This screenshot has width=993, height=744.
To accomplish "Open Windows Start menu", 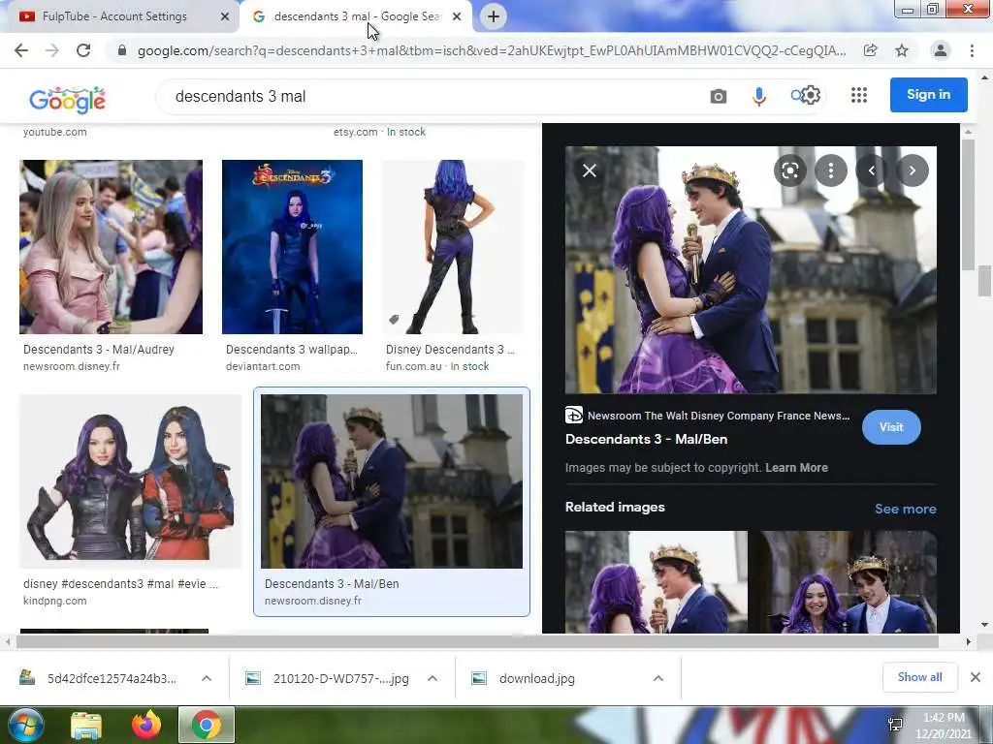I will click(25, 725).
